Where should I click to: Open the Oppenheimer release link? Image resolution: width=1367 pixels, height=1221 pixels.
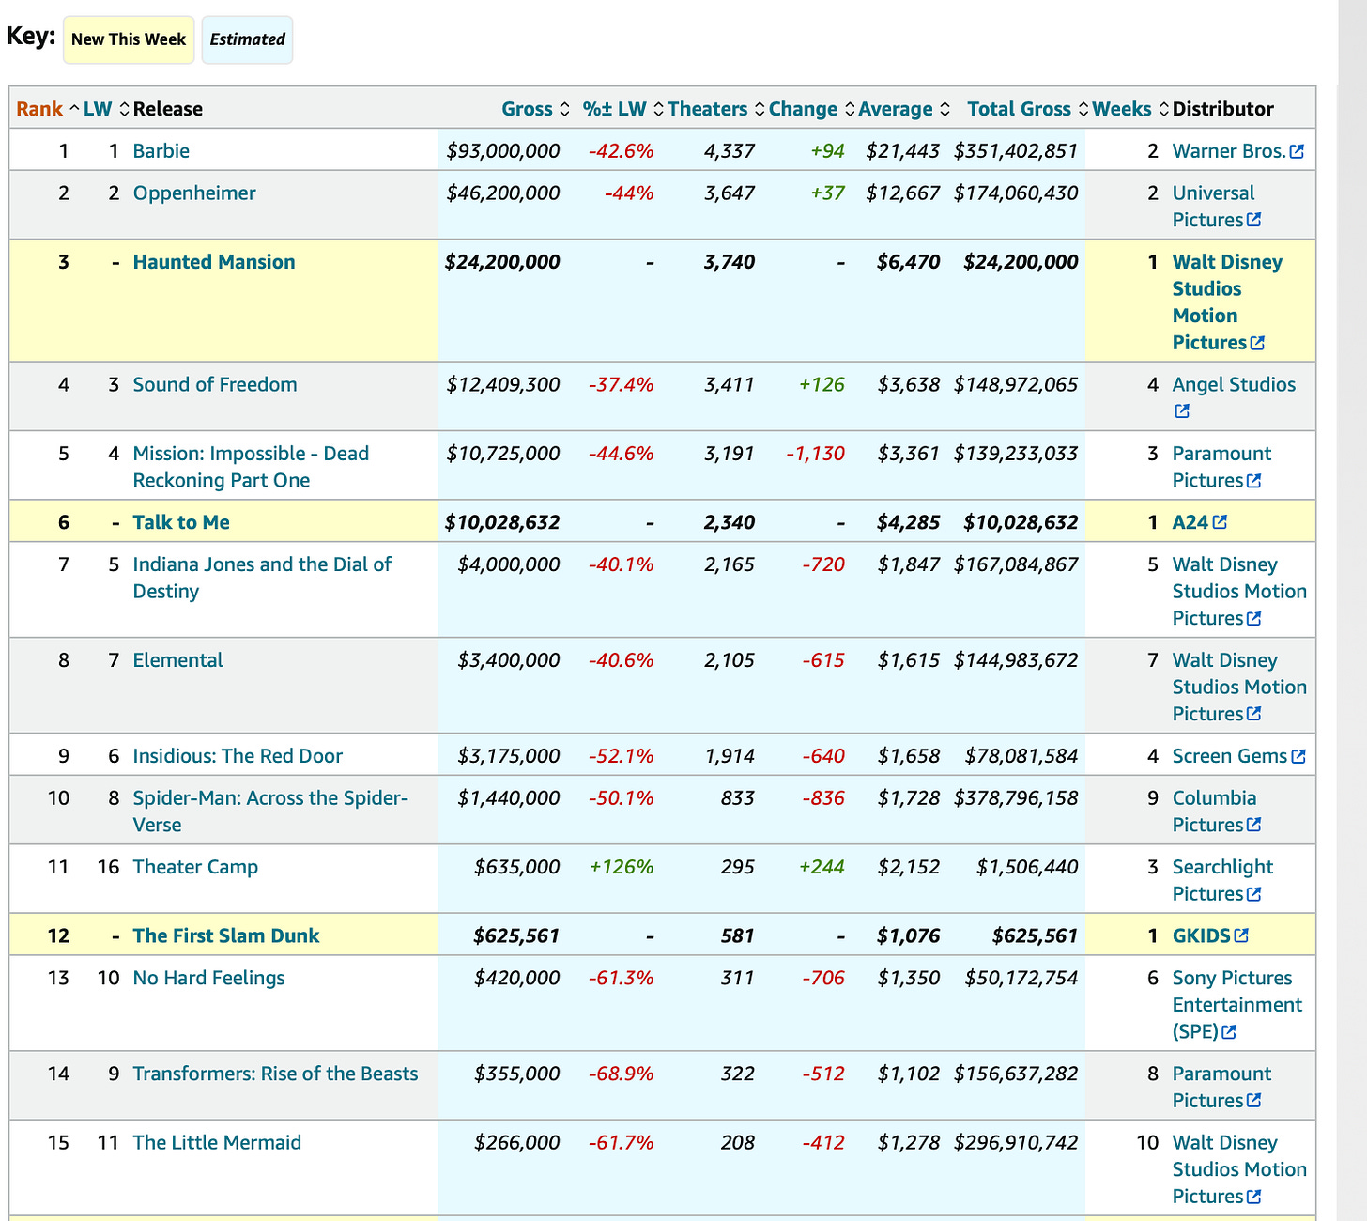click(x=193, y=193)
